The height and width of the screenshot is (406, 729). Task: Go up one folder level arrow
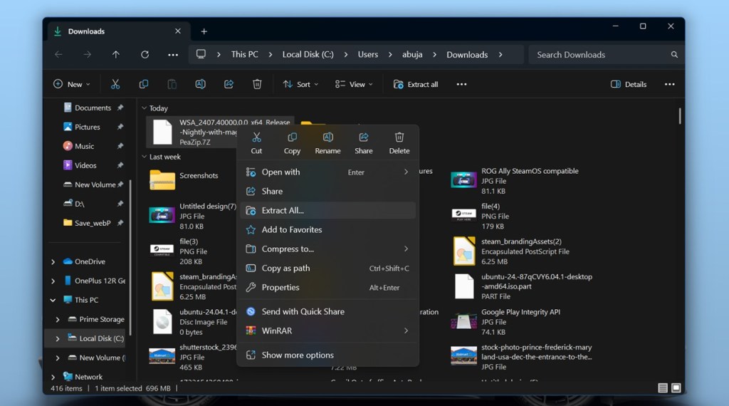tap(116, 54)
